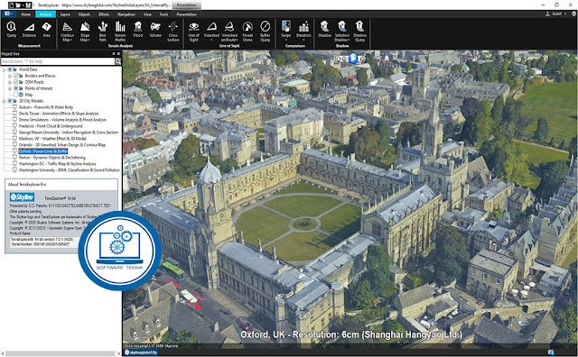Image resolution: width=578 pixels, height=357 pixels.
Task: Play the presentation in 3D view
Action: [x=353, y=59]
